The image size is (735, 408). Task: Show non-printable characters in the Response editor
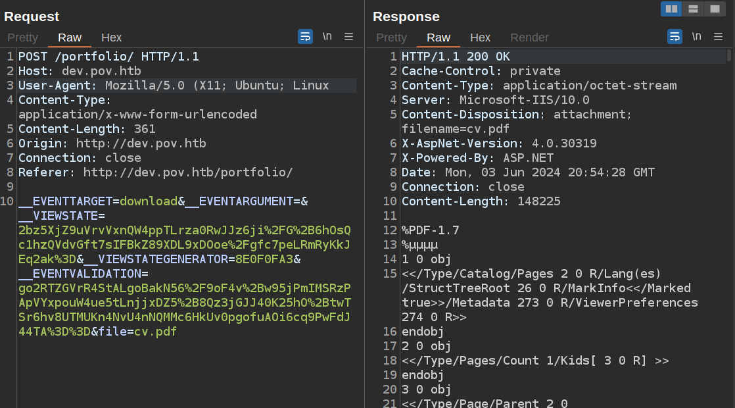pyautogui.click(x=696, y=37)
